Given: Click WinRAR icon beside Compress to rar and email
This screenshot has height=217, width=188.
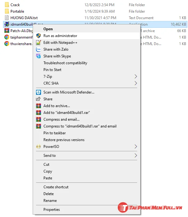Looking at the screenshot, I should [39, 126].
